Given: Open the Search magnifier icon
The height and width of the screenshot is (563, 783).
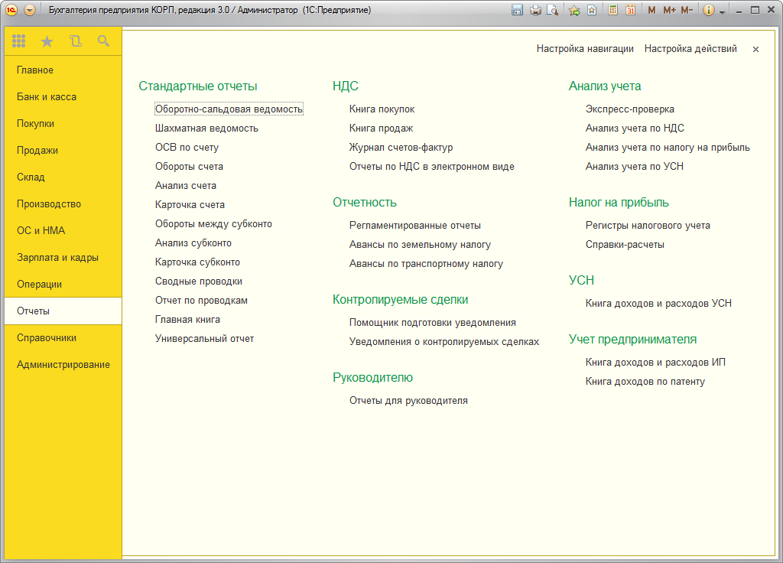Looking at the screenshot, I should click(103, 41).
